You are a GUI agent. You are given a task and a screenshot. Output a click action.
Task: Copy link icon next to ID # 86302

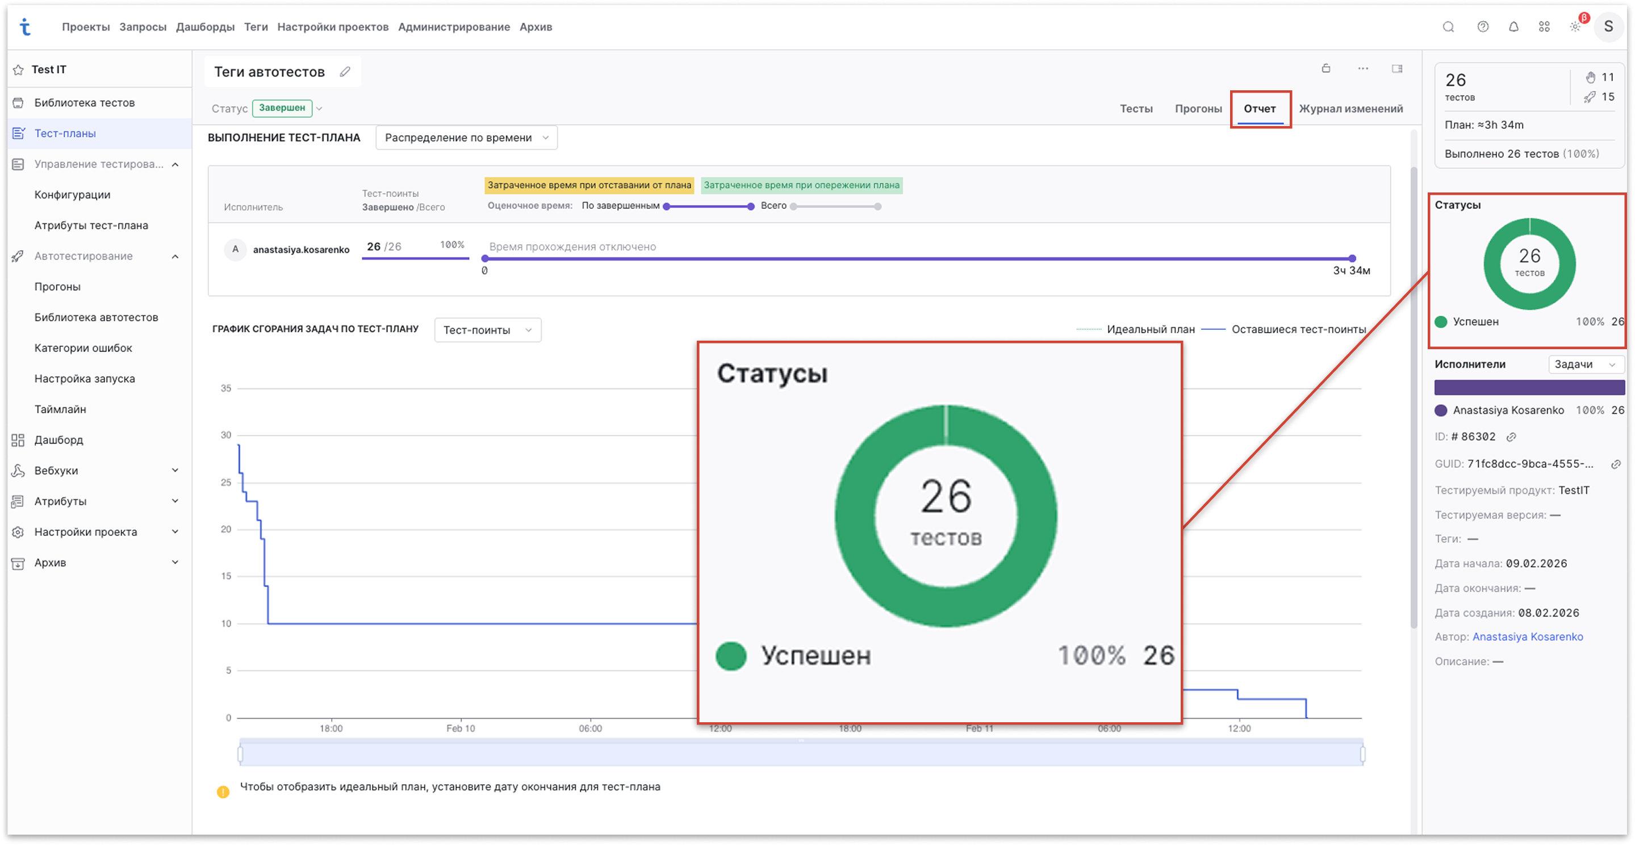[x=1512, y=436]
